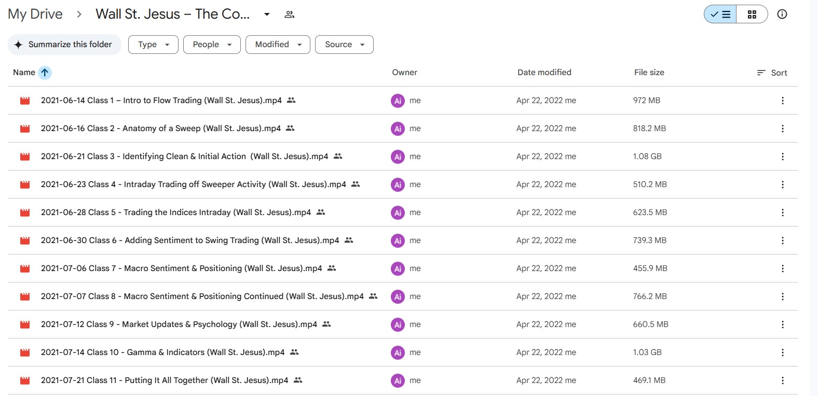
Task: Open the People filter dropdown
Action: pos(212,45)
